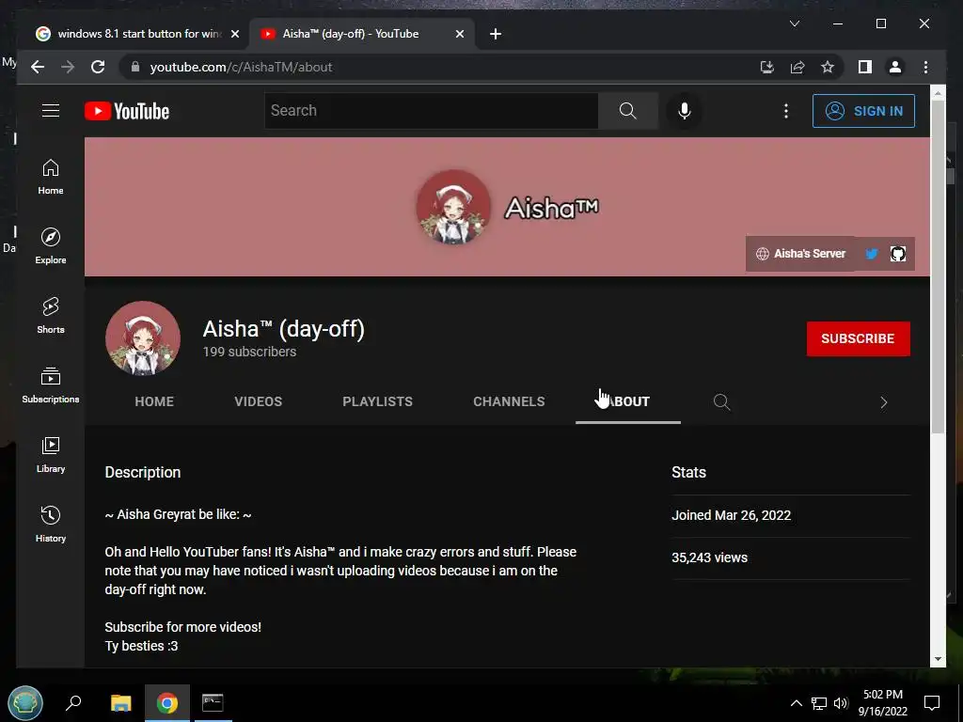Viewport: 963px width, 722px height.
Task: Close the Aisha YouTube tab
Action: tap(459, 35)
